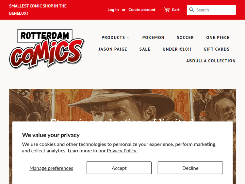Image resolution: width=245 pixels, height=184 pixels.
Task: Open the Cart link text
Action: pyautogui.click(x=176, y=10)
